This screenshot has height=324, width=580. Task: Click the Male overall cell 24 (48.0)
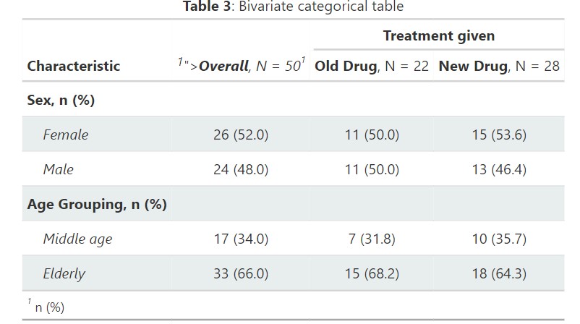point(241,170)
